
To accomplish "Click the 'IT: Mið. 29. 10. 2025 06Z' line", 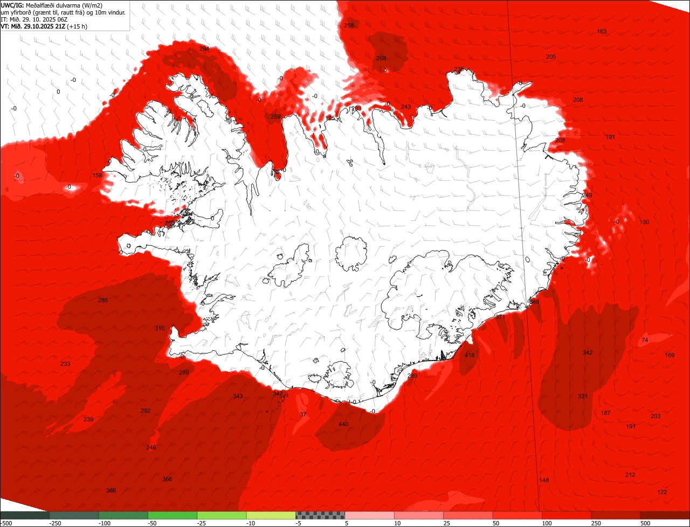I will (35, 19).
